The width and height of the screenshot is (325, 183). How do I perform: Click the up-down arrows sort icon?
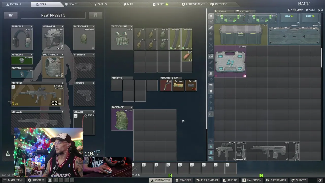[211, 158]
